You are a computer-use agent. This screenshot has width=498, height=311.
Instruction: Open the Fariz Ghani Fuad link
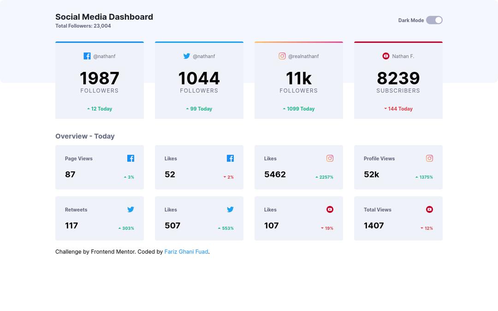click(186, 252)
